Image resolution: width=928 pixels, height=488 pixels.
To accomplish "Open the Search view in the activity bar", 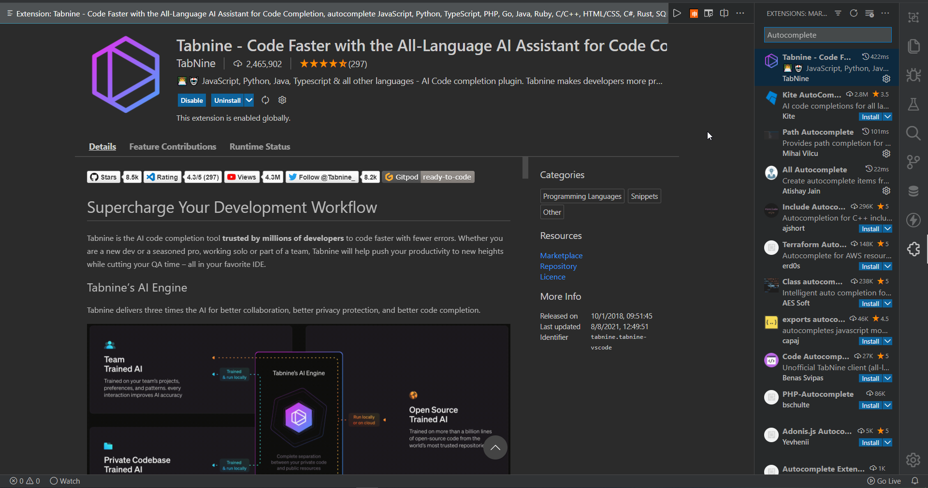I will click(914, 133).
